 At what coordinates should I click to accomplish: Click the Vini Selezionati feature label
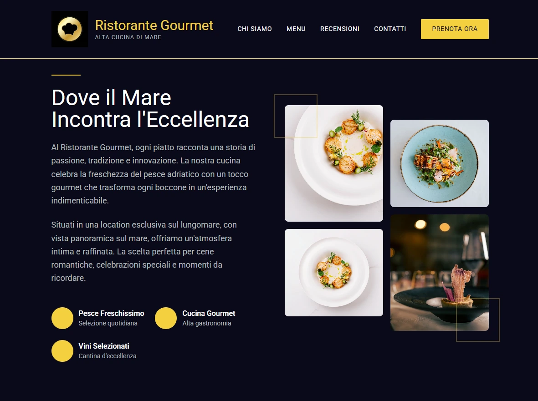(104, 346)
